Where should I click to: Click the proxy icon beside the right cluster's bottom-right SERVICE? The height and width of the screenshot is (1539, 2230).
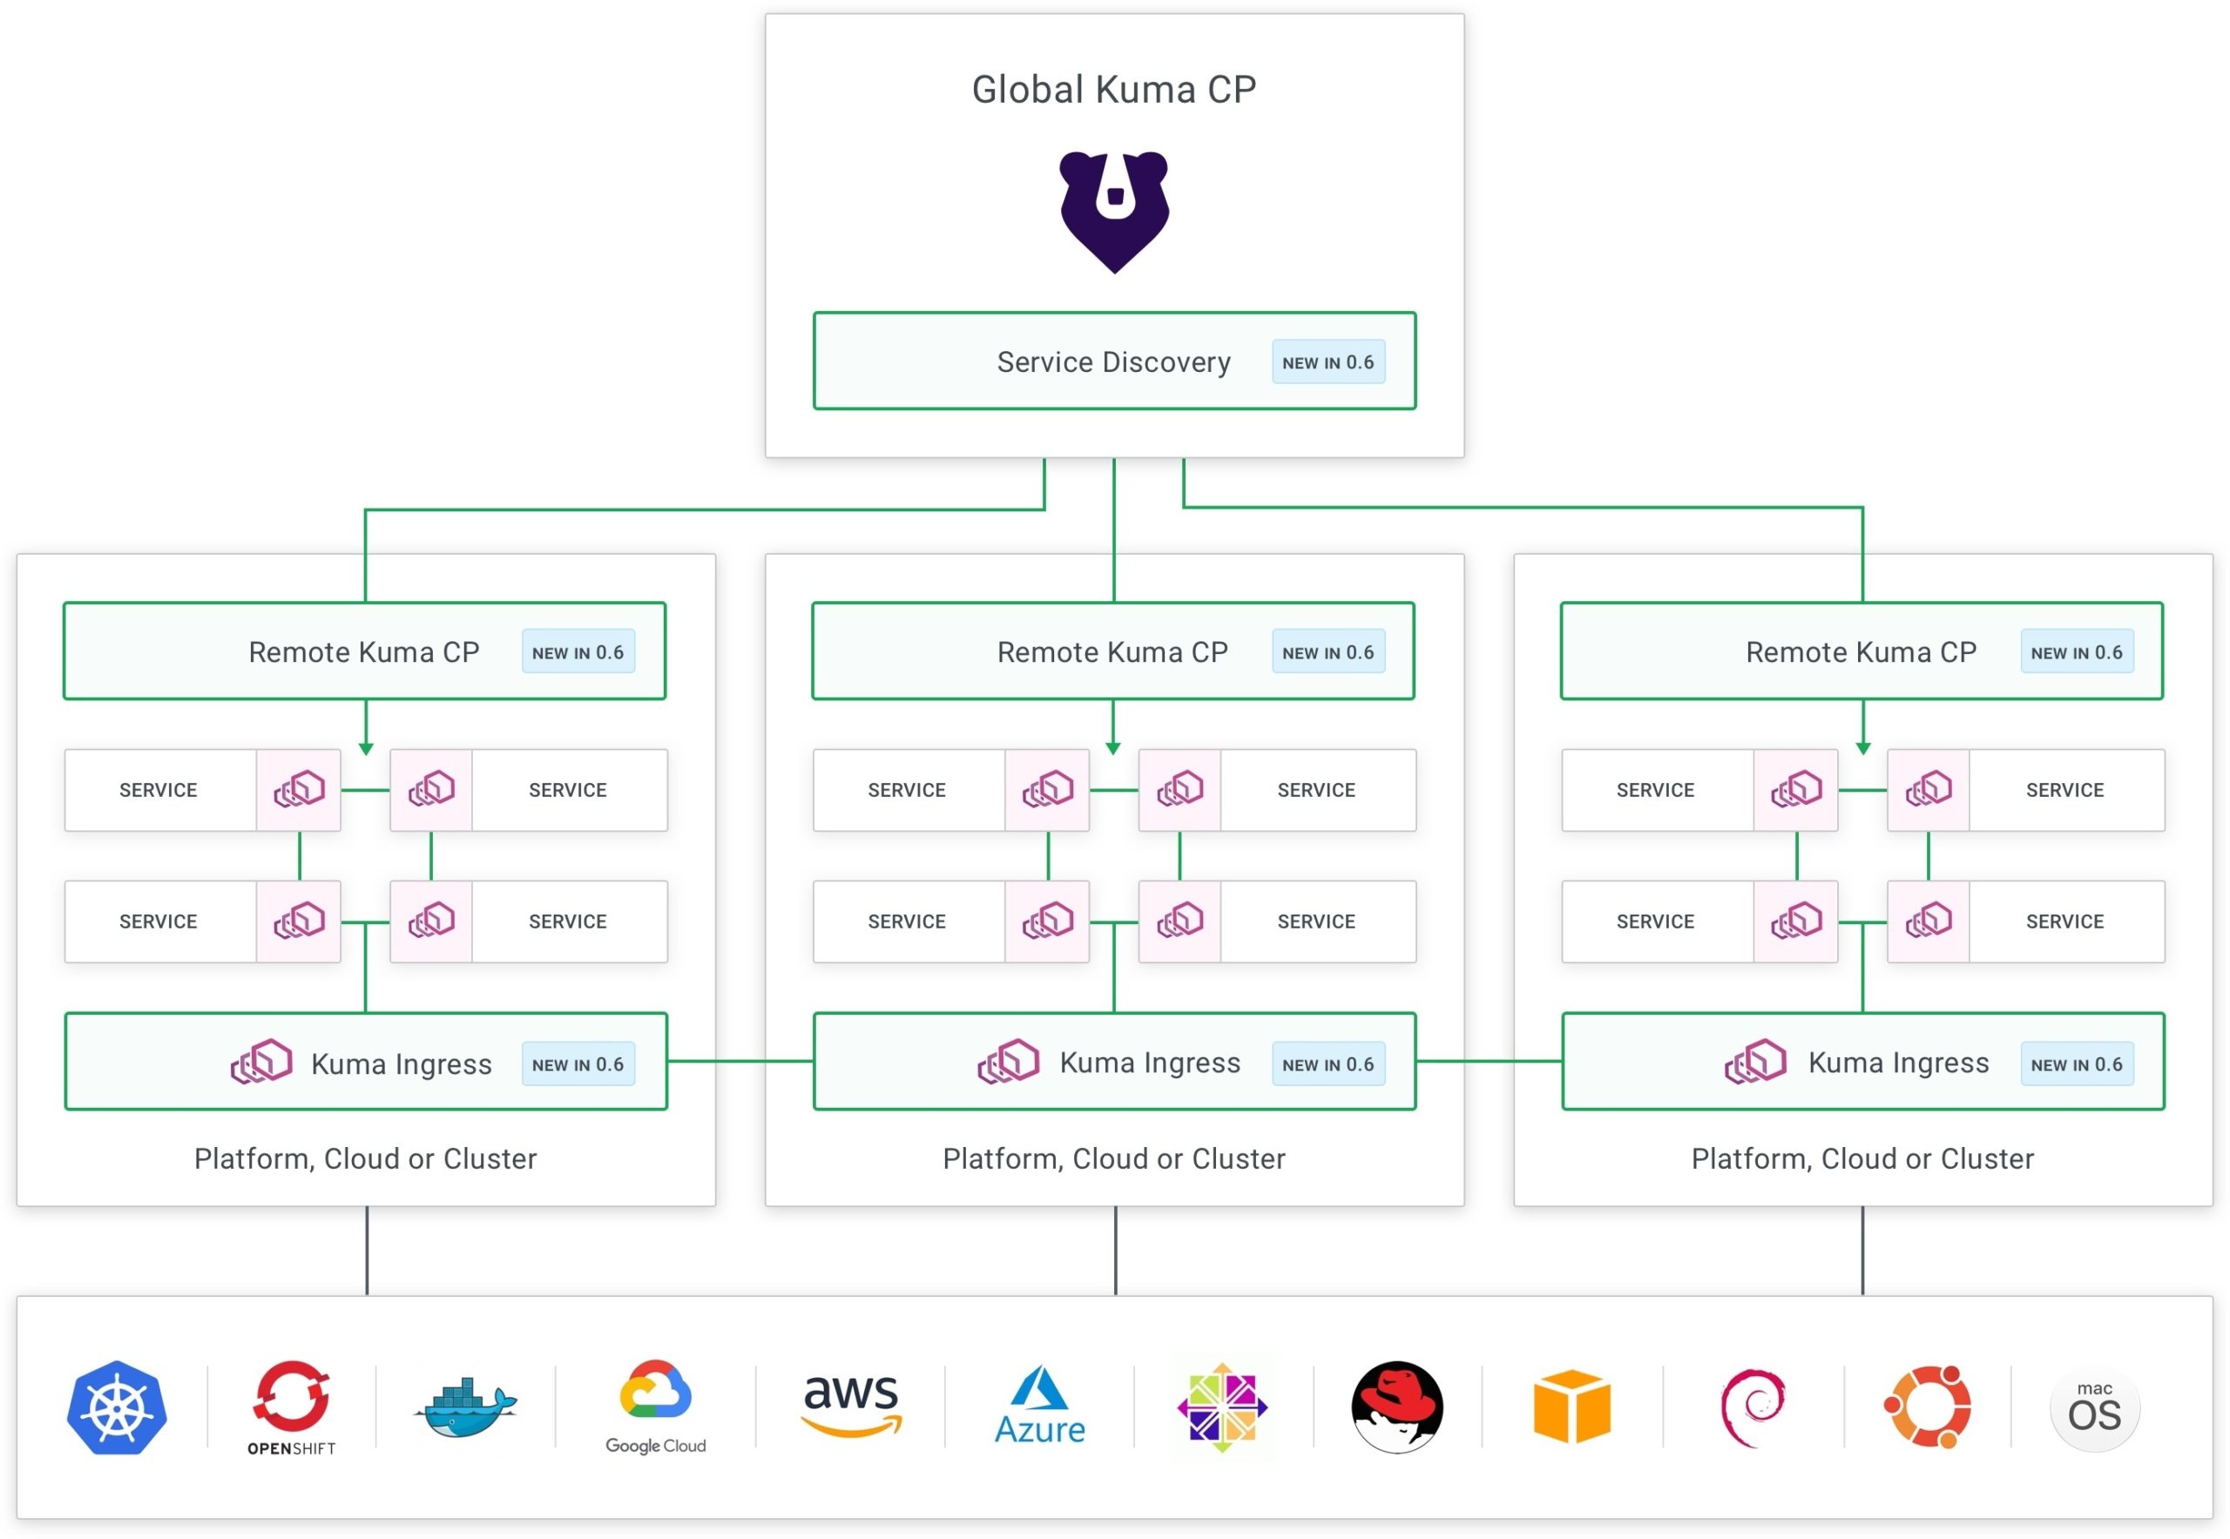1928,921
